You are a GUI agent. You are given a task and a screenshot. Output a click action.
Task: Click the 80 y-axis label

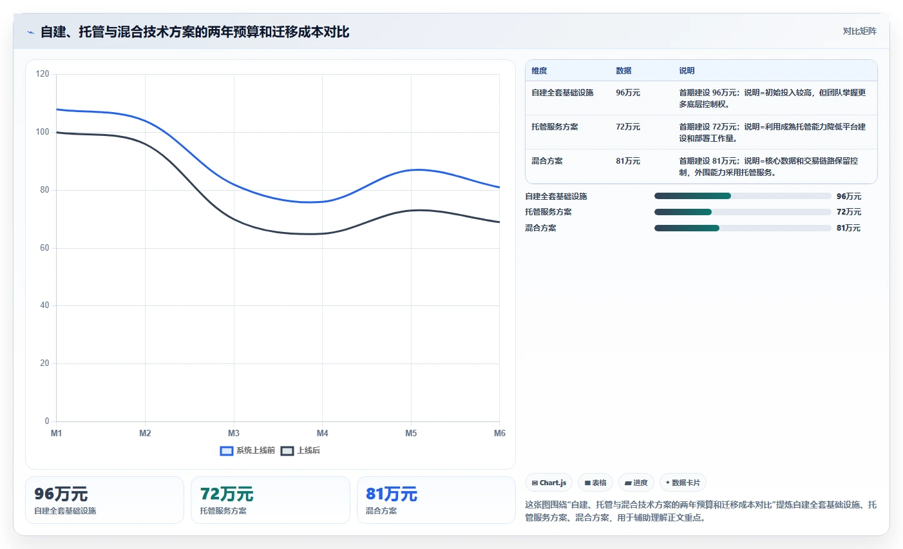44,190
